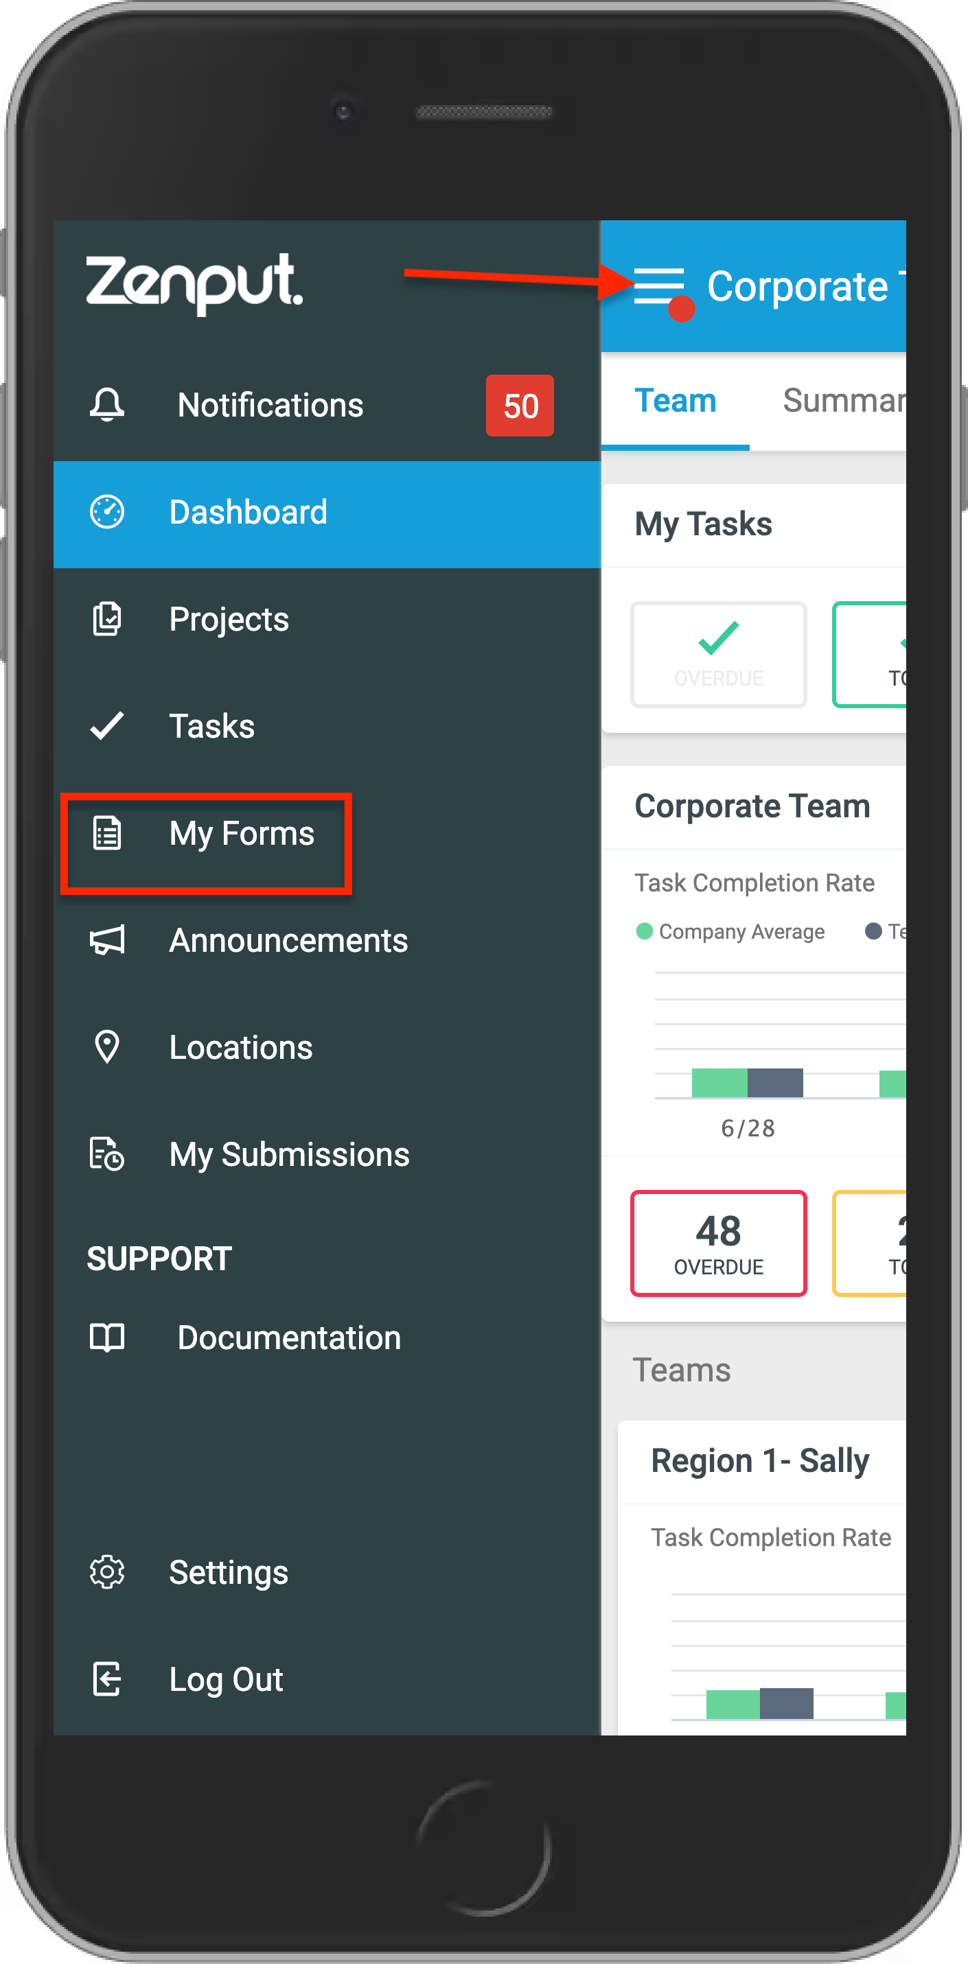Screen dimensions: 968x1964
Task: Switch to the Team tab
Action: pyautogui.click(x=675, y=401)
